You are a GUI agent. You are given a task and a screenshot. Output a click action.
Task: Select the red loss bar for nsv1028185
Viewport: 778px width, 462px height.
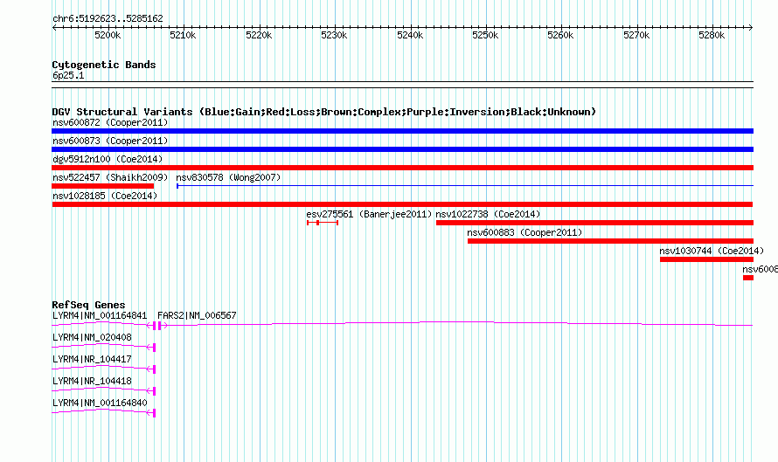pos(402,204)
